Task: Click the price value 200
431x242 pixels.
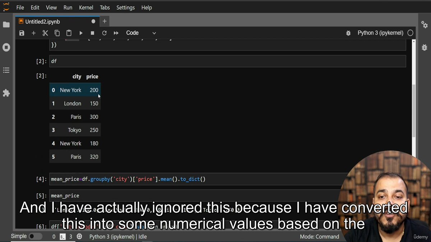Action: click(x=94, y=90)
